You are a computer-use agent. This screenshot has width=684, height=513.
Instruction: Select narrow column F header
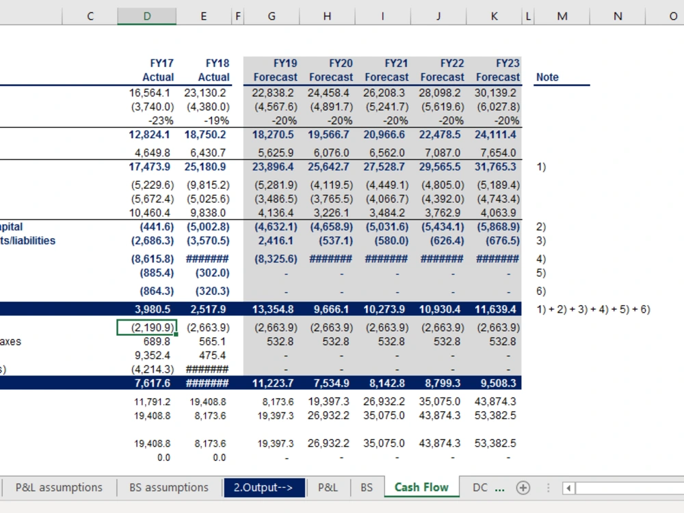point(238,16)
